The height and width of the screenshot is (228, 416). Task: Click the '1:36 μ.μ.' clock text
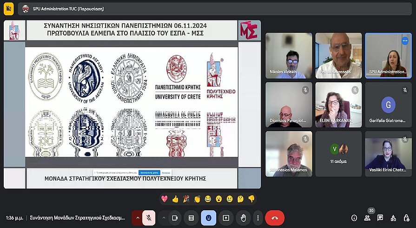(14, 218)
